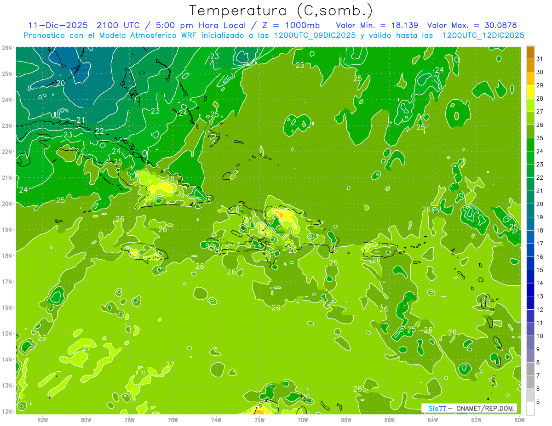Click the "72W" longitude axis label

[x=259, y=420]
